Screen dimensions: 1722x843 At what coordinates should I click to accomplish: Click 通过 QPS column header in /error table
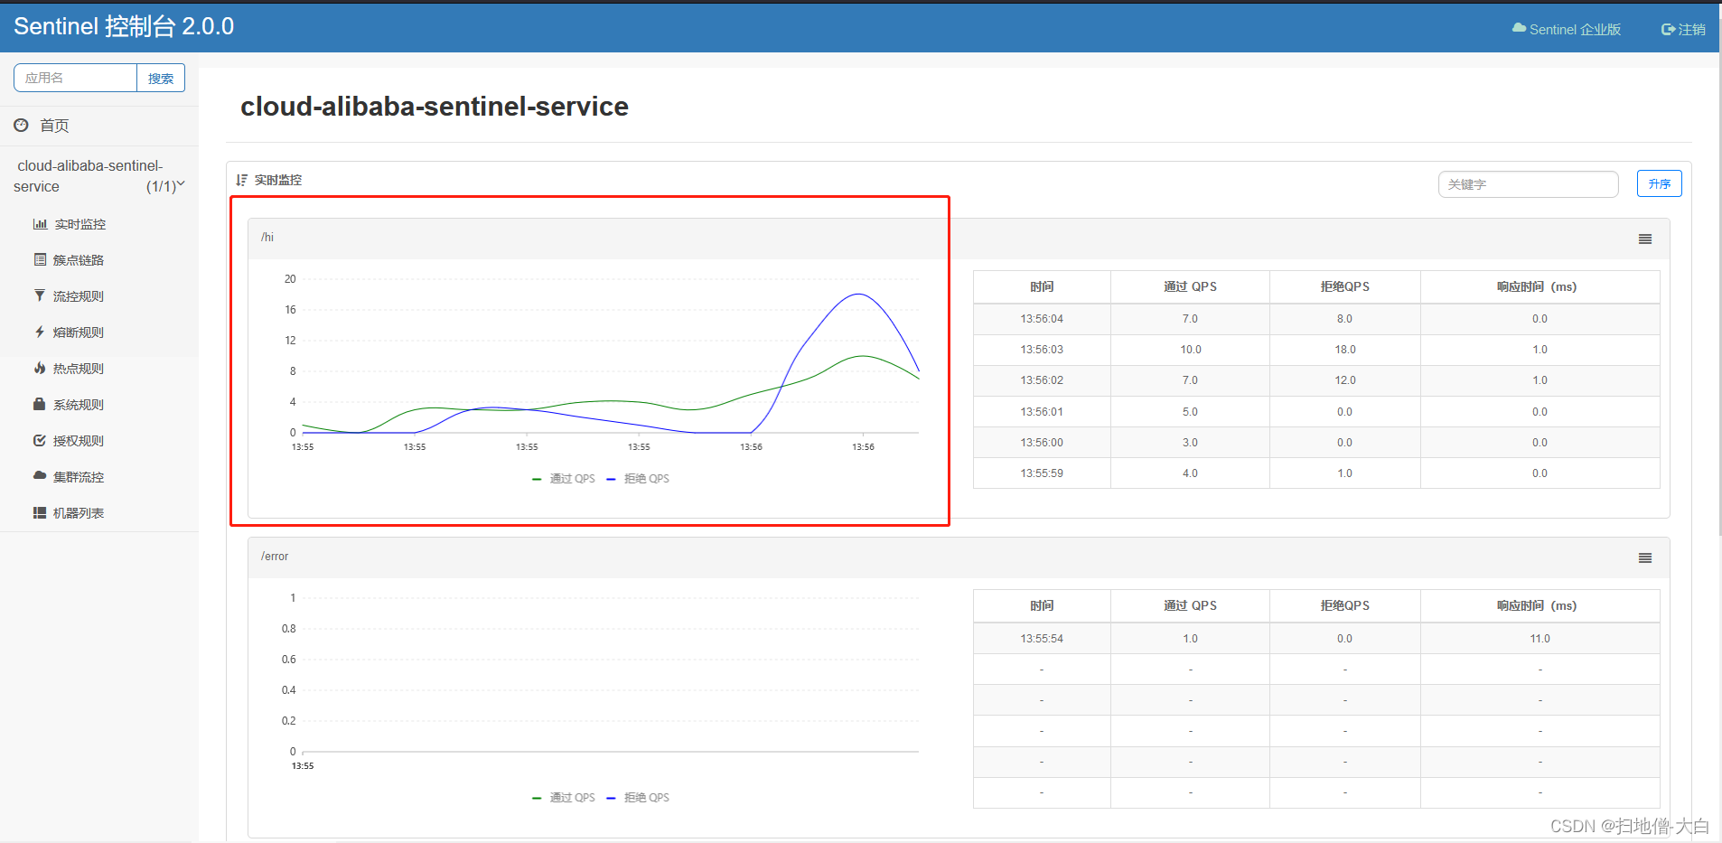[1191, 605]
